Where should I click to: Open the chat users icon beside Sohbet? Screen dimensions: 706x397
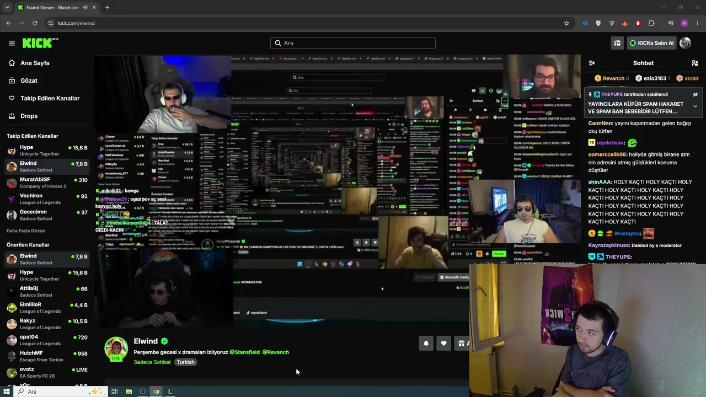[x=695, y=63]
